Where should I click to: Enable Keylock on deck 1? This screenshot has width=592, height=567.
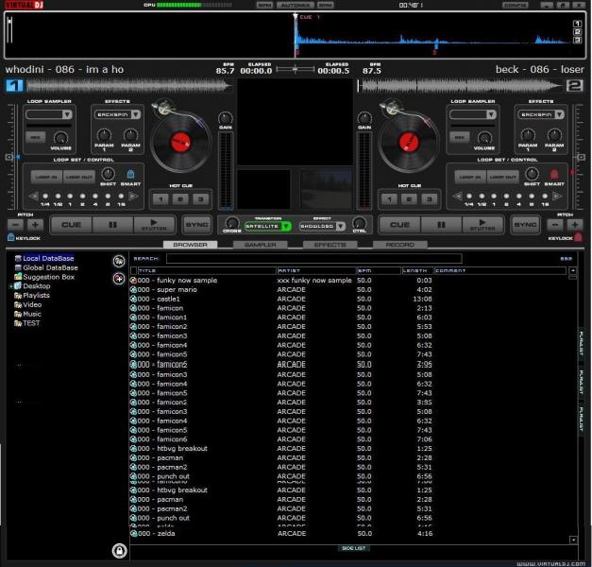tap(10, 237)
